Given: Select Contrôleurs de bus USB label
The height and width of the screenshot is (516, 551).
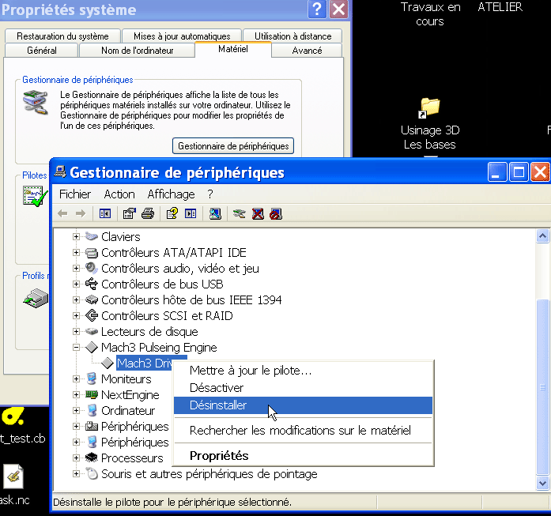Looking at the screenshot, I should [162, 284].
